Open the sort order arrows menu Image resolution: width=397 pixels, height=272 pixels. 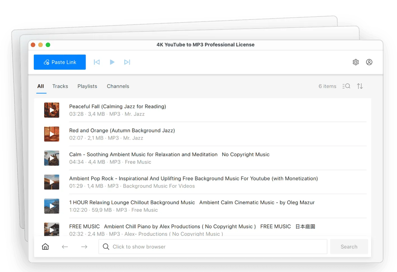pyautogui.click(x=360, y=86)
